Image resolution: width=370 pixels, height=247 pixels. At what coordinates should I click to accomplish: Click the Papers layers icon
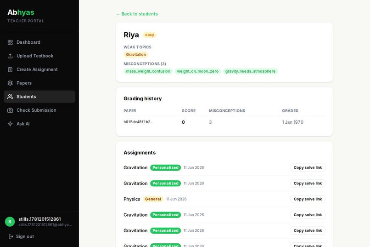10,83
